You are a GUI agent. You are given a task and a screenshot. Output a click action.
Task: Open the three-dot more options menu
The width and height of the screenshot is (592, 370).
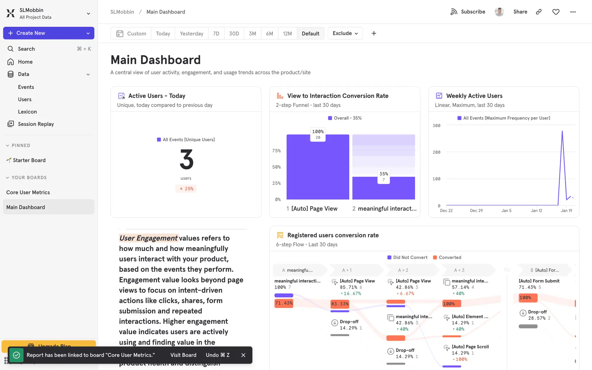pos(573,12)
